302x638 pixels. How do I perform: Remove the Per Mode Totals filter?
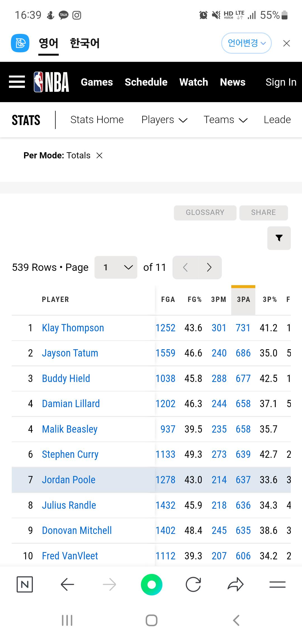click(99, 155)
